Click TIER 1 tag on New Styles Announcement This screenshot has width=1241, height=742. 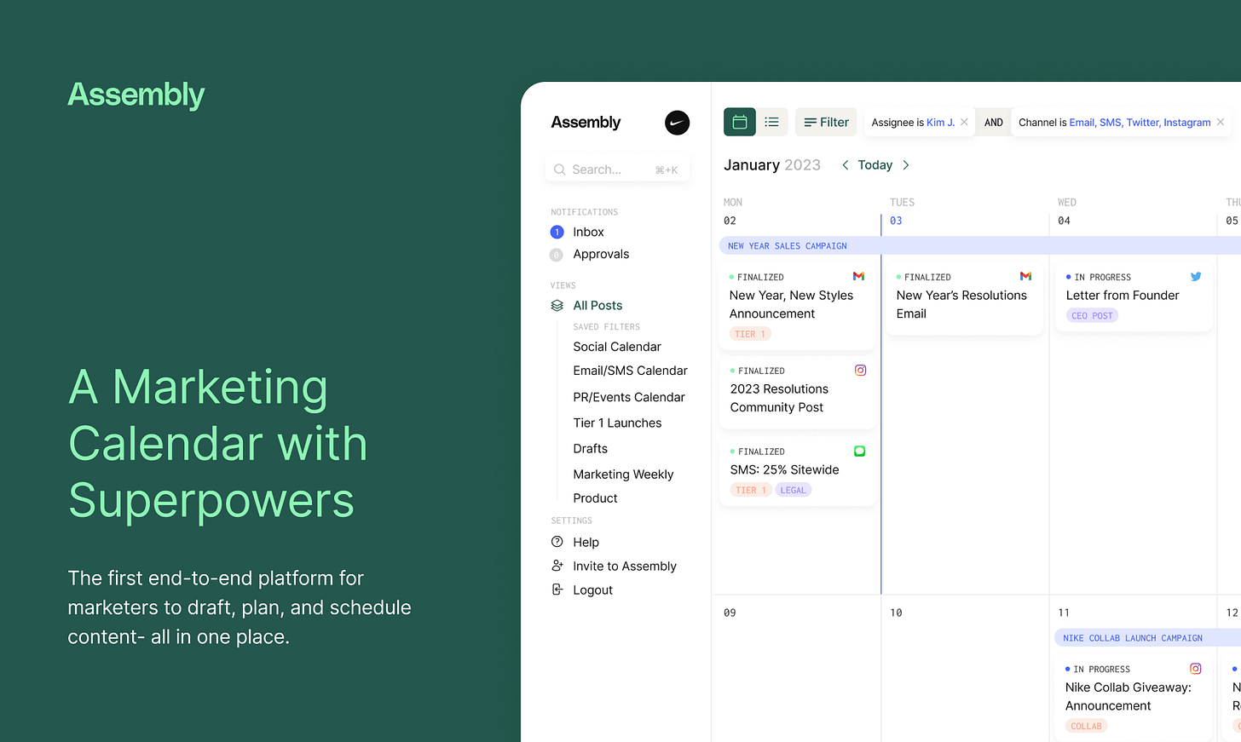tap(750, 334)
